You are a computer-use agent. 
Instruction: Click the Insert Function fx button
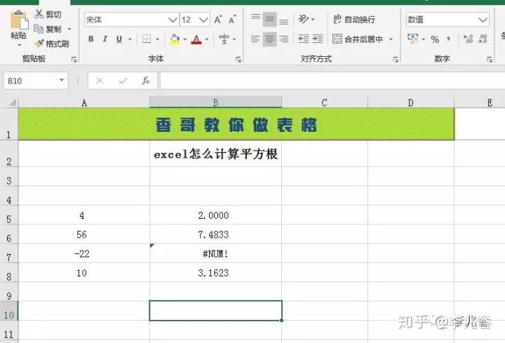(x=146, y=81)
